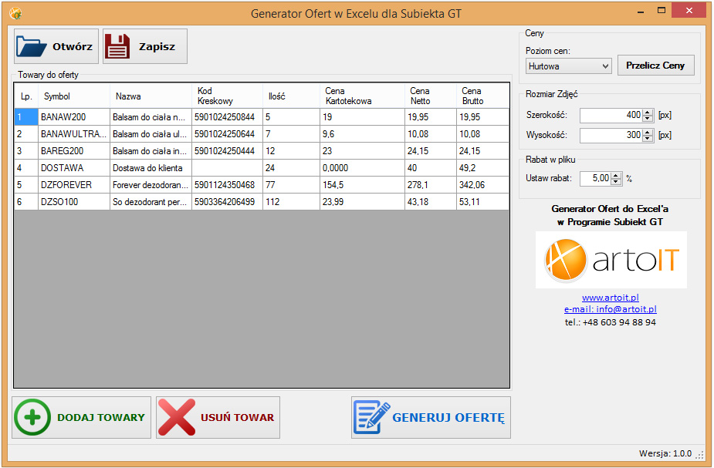Decrease Wysokość value with down arrow
Screen dimensions: 714x468
pyautogui.click(x=648, y=139)
